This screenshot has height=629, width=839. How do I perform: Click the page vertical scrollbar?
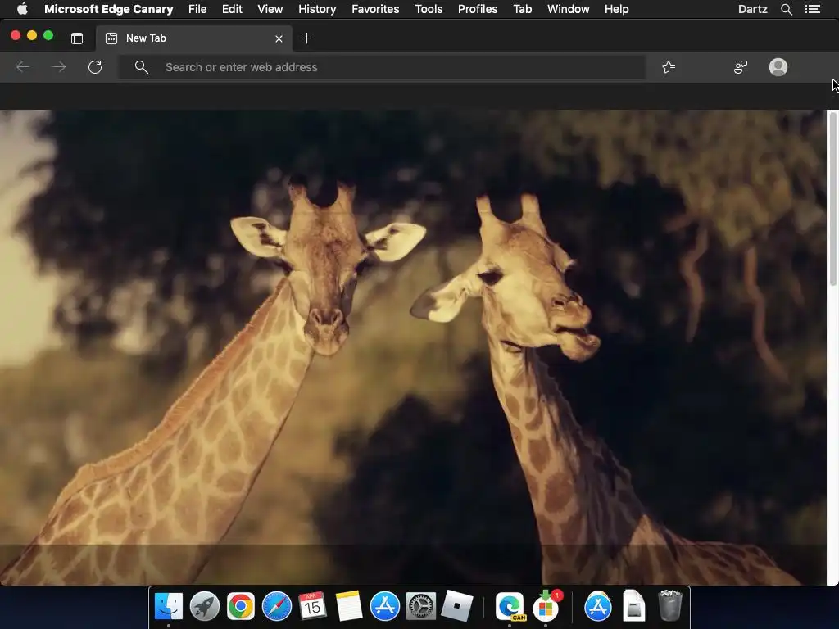tap(833, 201)
